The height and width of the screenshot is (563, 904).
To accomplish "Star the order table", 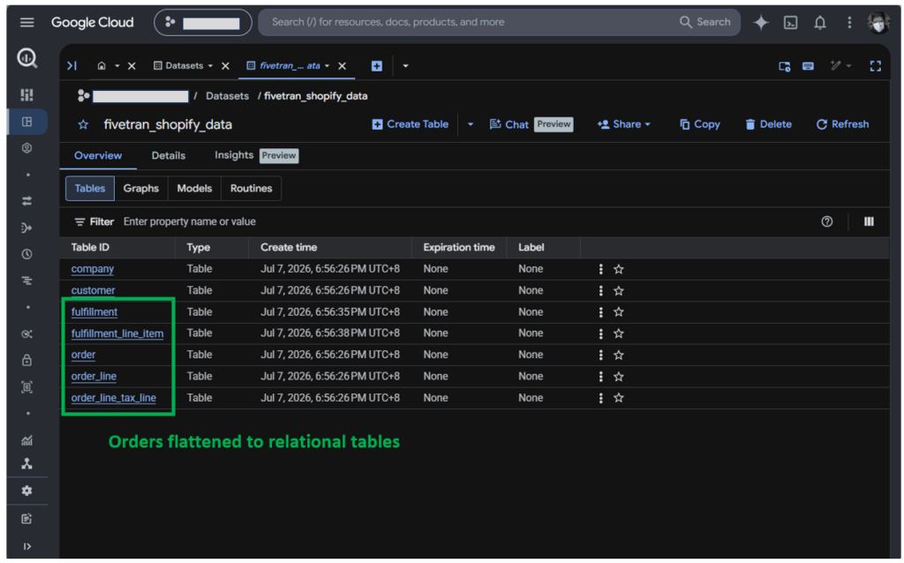I will [618, 355].
